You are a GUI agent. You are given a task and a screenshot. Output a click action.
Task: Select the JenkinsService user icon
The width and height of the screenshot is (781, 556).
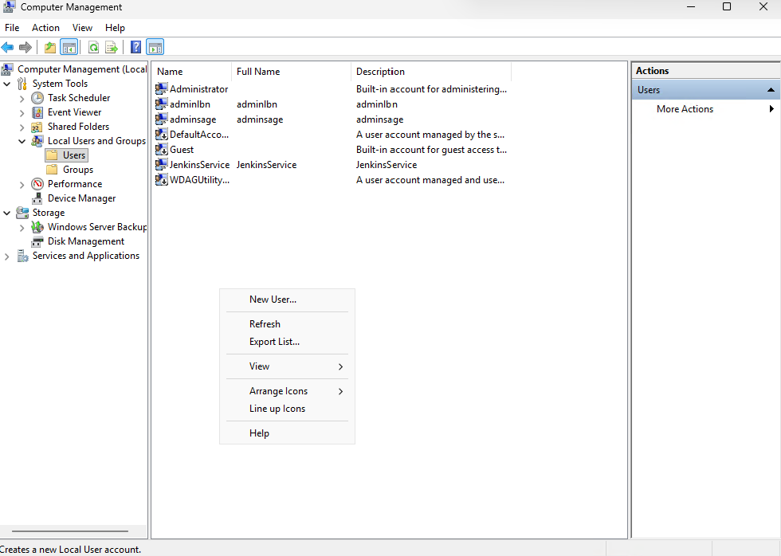162,165
